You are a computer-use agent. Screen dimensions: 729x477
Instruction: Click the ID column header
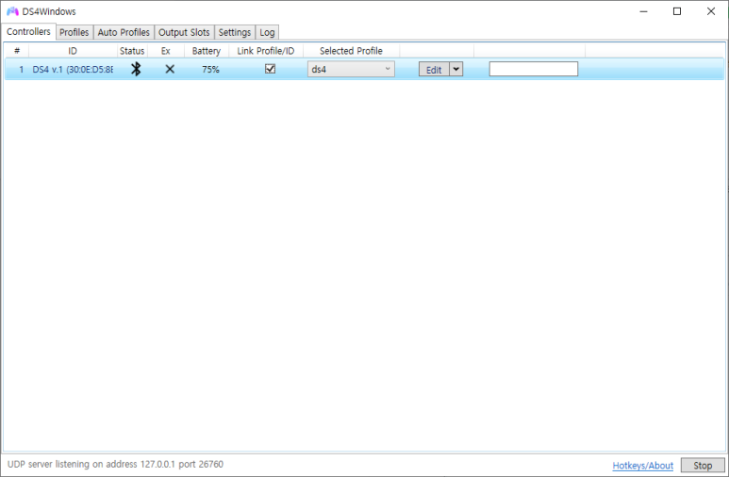pyautogui.click(x=73, y=51)
